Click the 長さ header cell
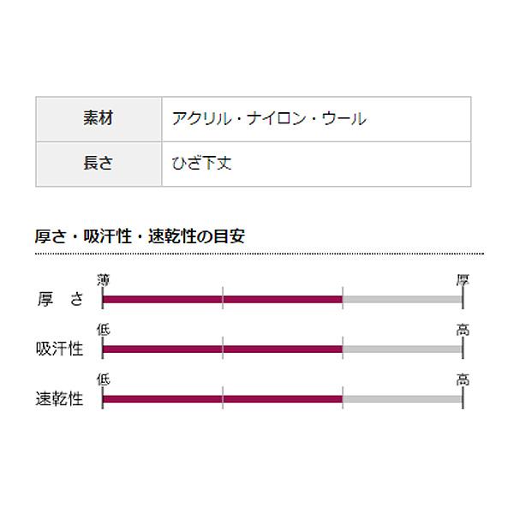Screen dimensions: 514x514 99,164
